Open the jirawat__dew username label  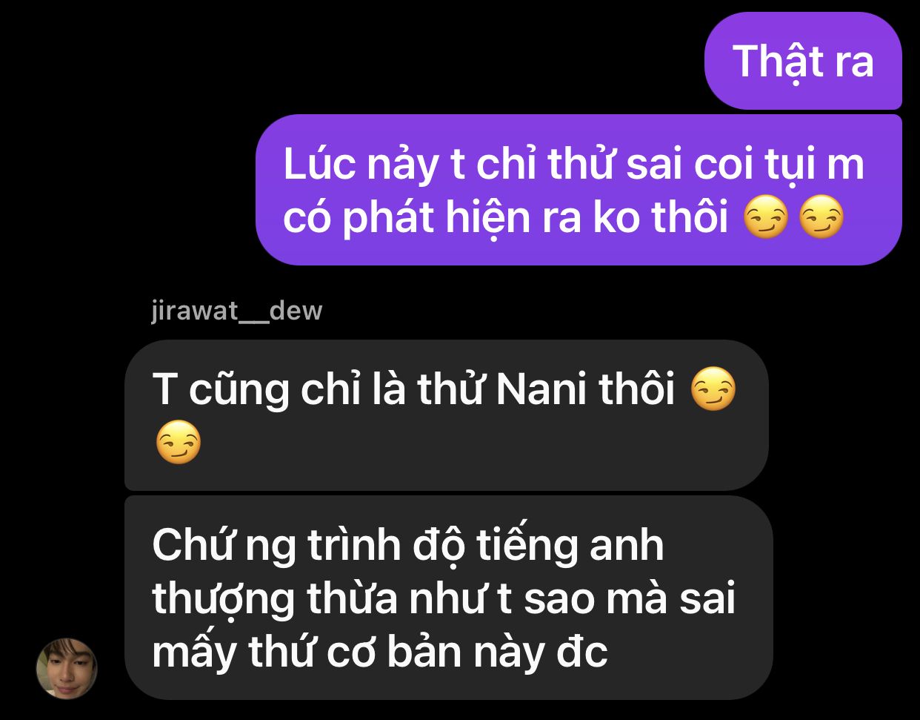click(236, 310)
